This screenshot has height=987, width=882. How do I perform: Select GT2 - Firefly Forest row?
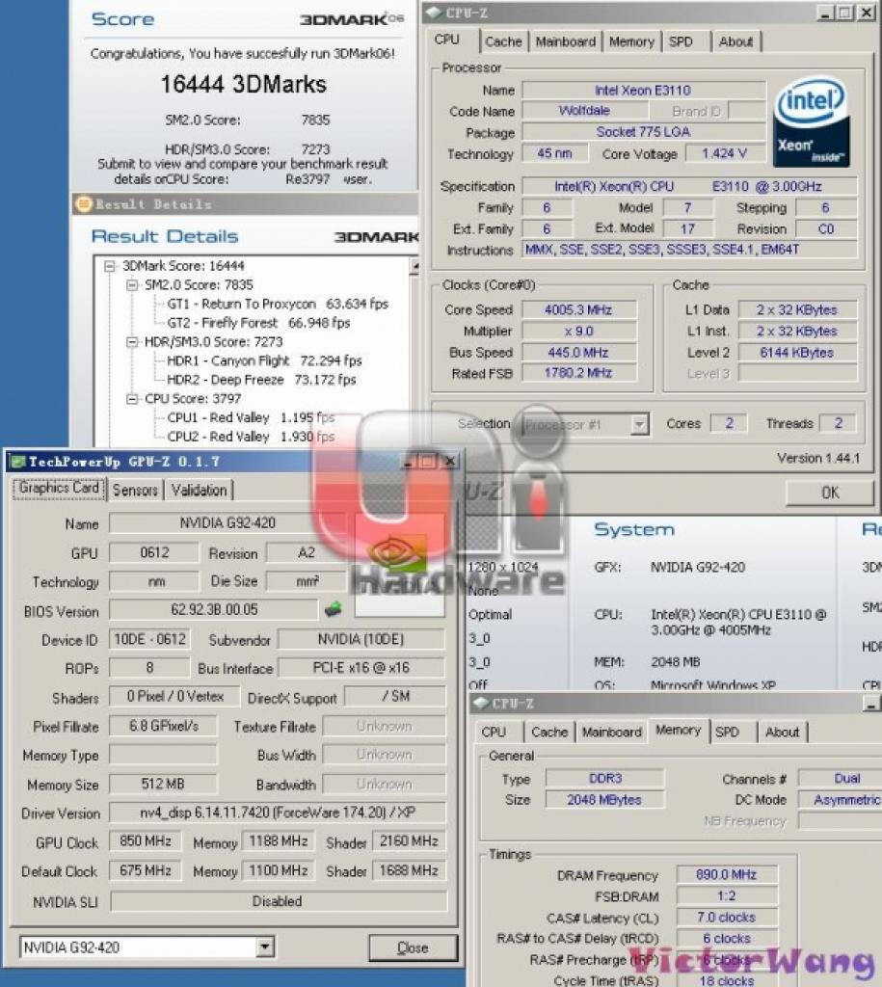258,323
